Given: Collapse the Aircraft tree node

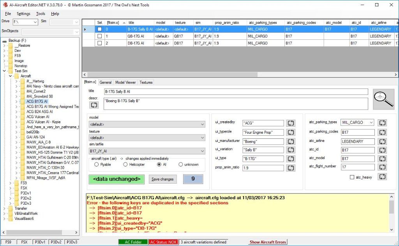Looking at the screenshot, I should (11, 76).
